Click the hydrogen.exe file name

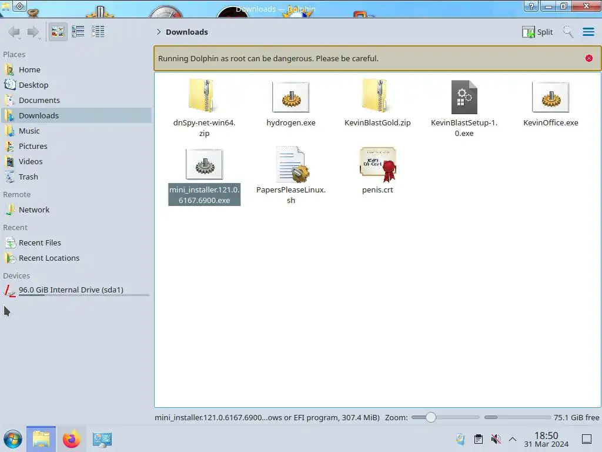(290, 122)
